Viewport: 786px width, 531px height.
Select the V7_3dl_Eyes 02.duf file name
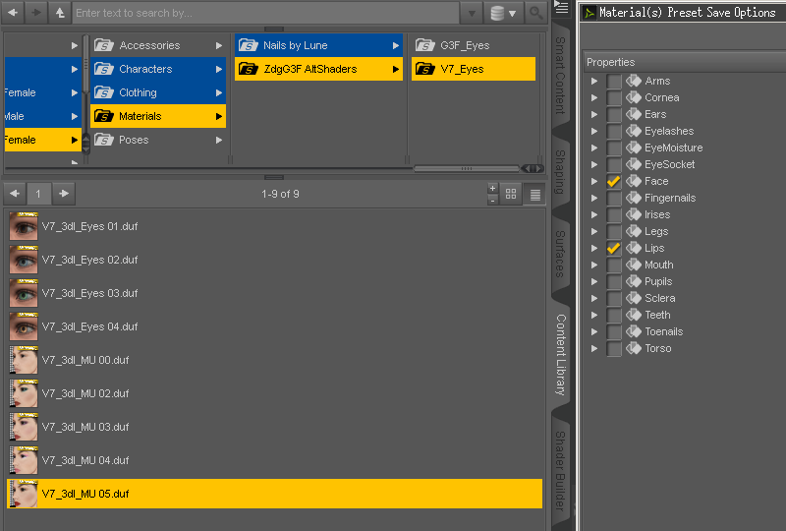[x=89, y=260]
